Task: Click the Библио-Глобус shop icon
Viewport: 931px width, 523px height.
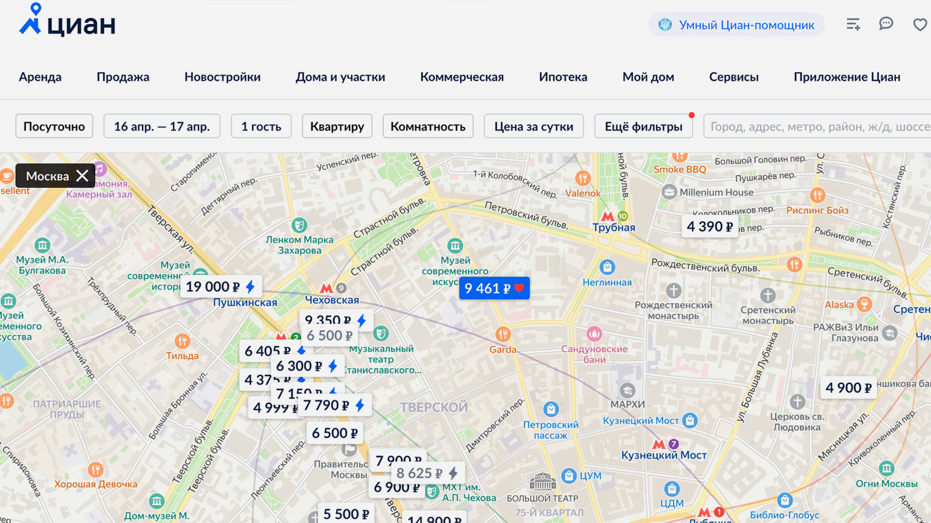Action: 785,500
